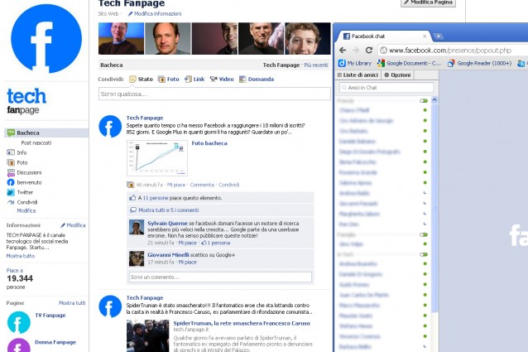
Task: Click Giovanni Minelli commenter name
Action: pyautogui.click(x=168, y=255)
